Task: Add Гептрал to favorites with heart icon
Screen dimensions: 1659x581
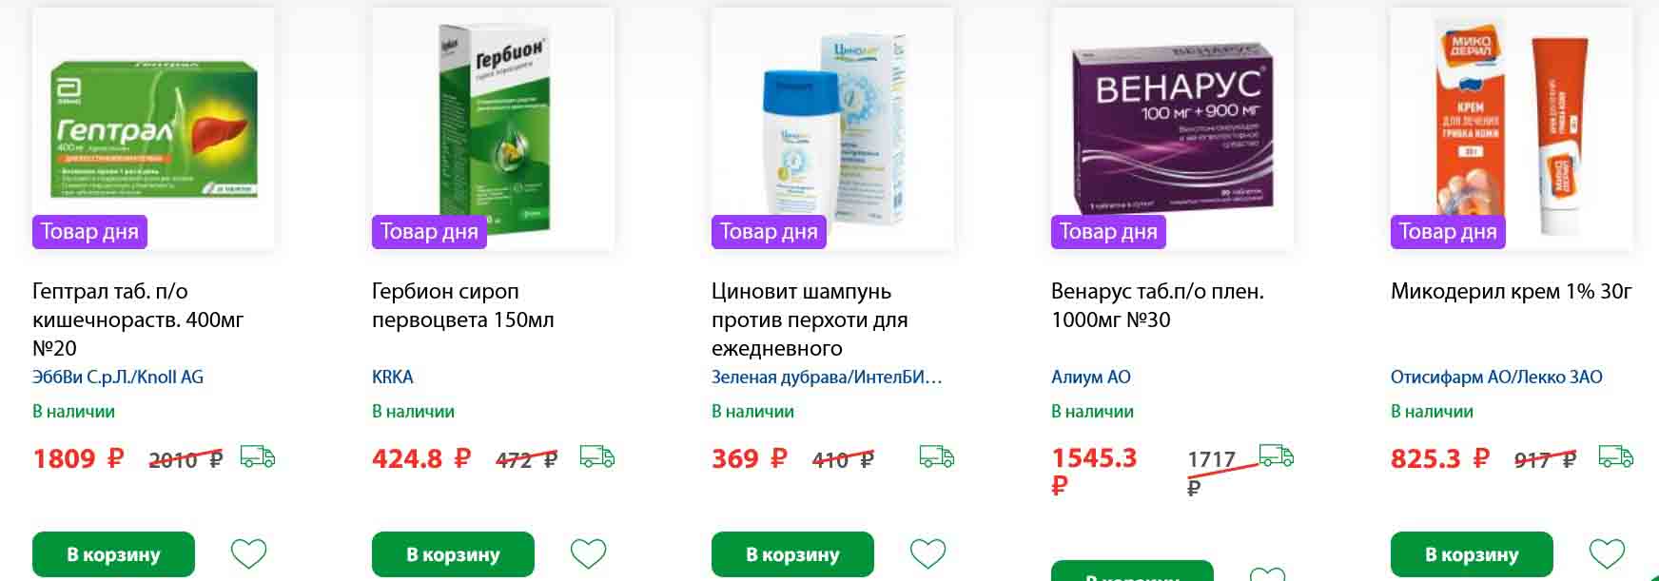Action: (x=249, y=553)
